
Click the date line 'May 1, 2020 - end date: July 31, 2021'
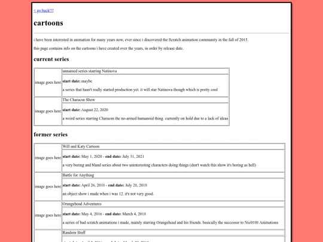[103, 157]
